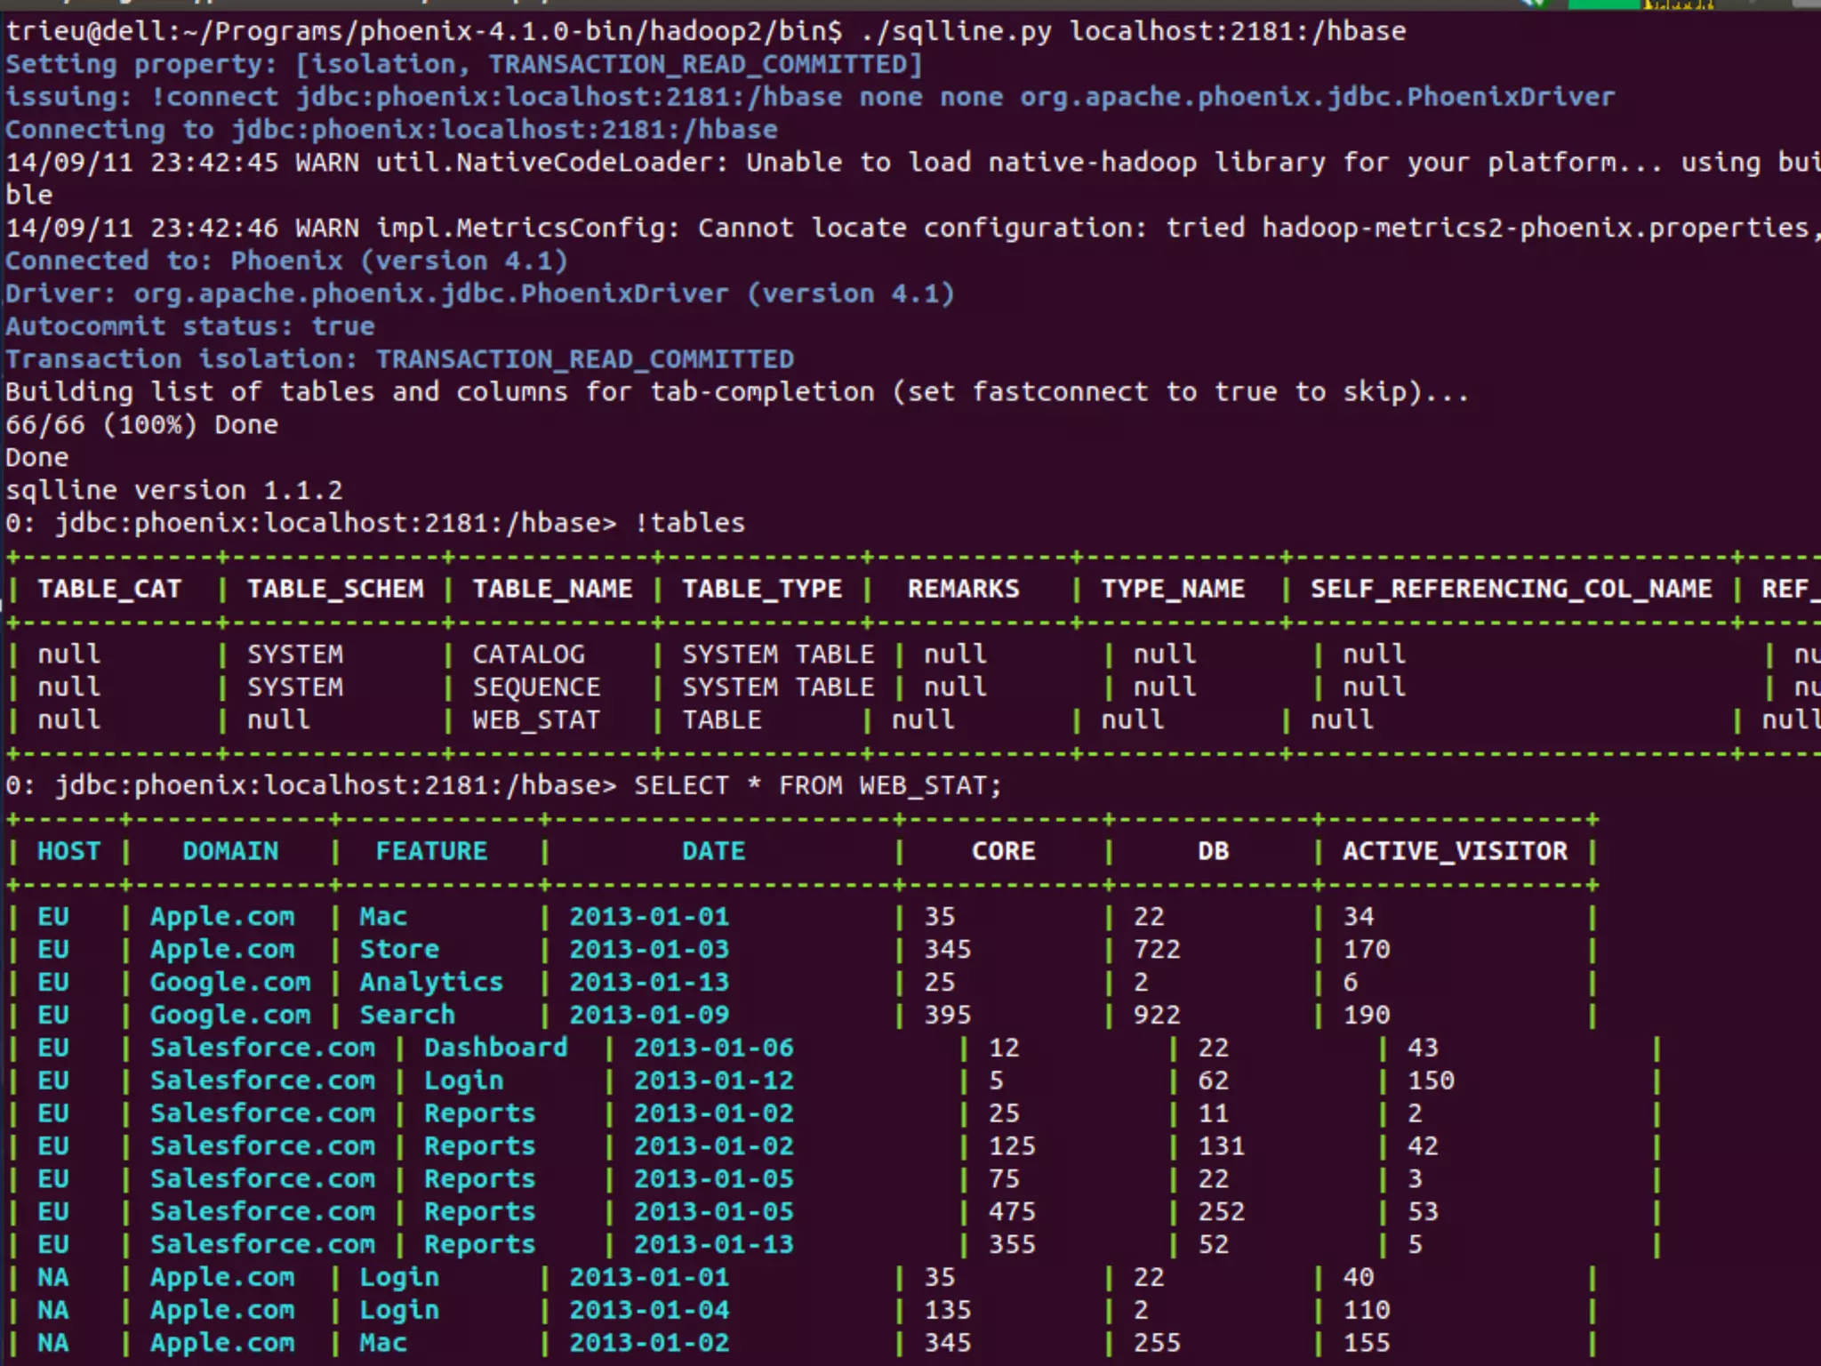Click 'Salesforce.com' in the Dashboard row
The height and width of the screenshot is (1366, 1821).
[x=262, y=1048]
